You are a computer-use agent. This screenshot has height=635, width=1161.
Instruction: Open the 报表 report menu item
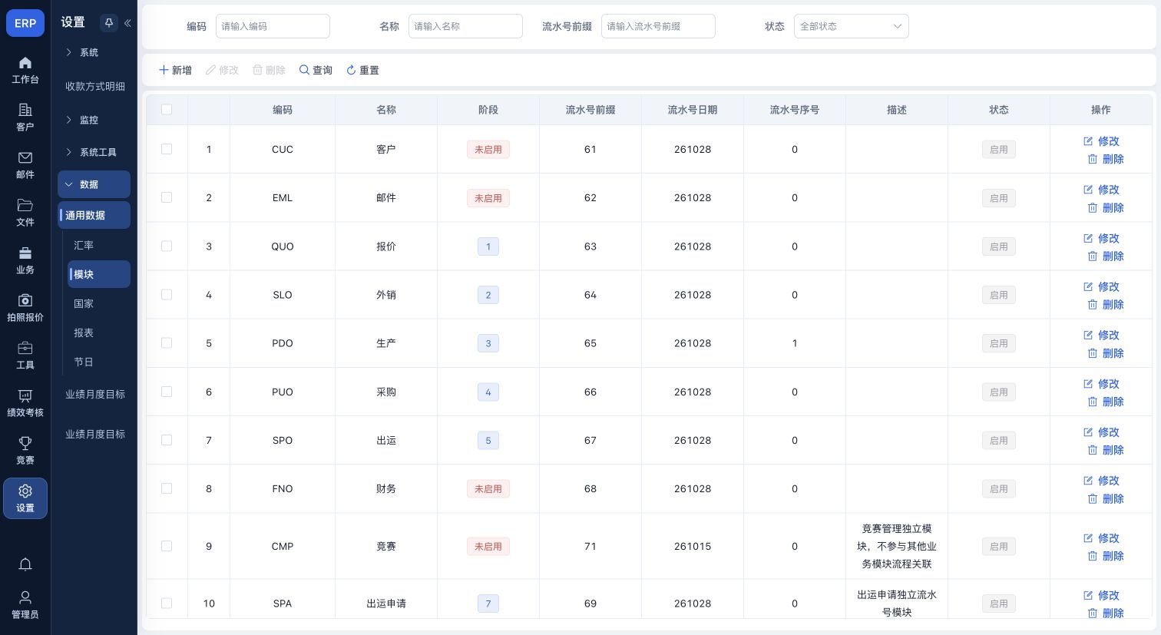point(98,332)
